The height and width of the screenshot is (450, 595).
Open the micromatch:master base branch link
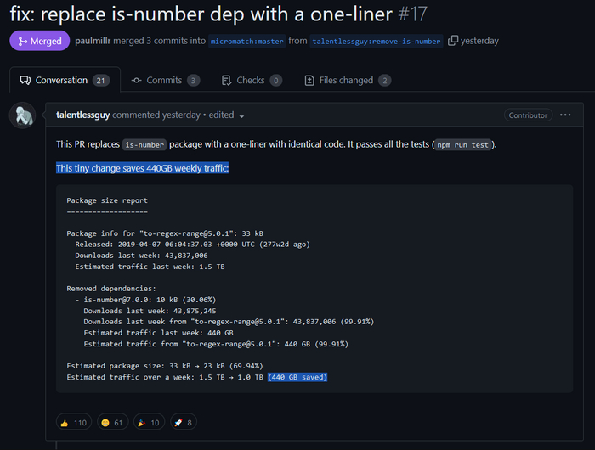[247, 41]
